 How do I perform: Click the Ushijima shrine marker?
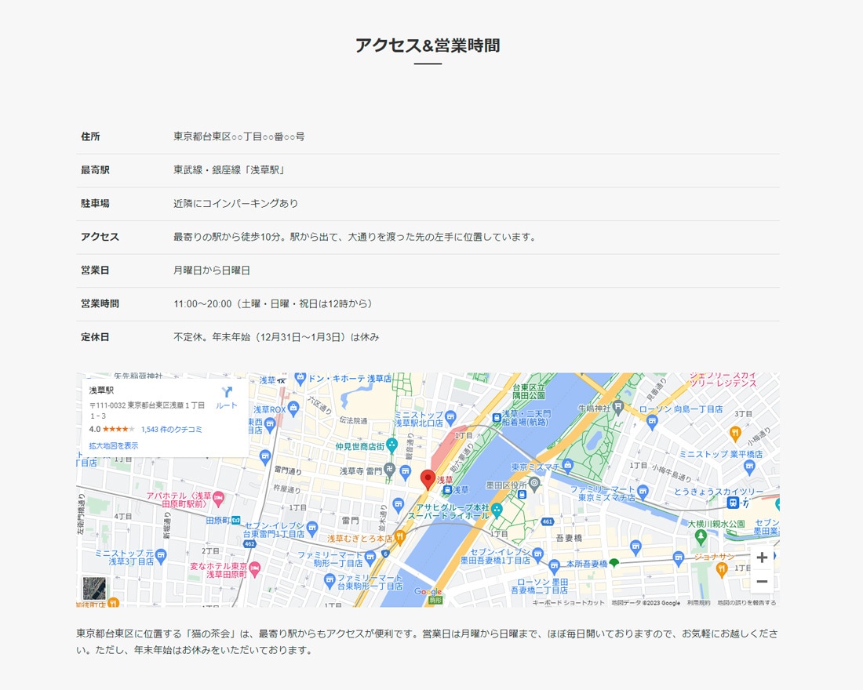[x=618, y=408]
